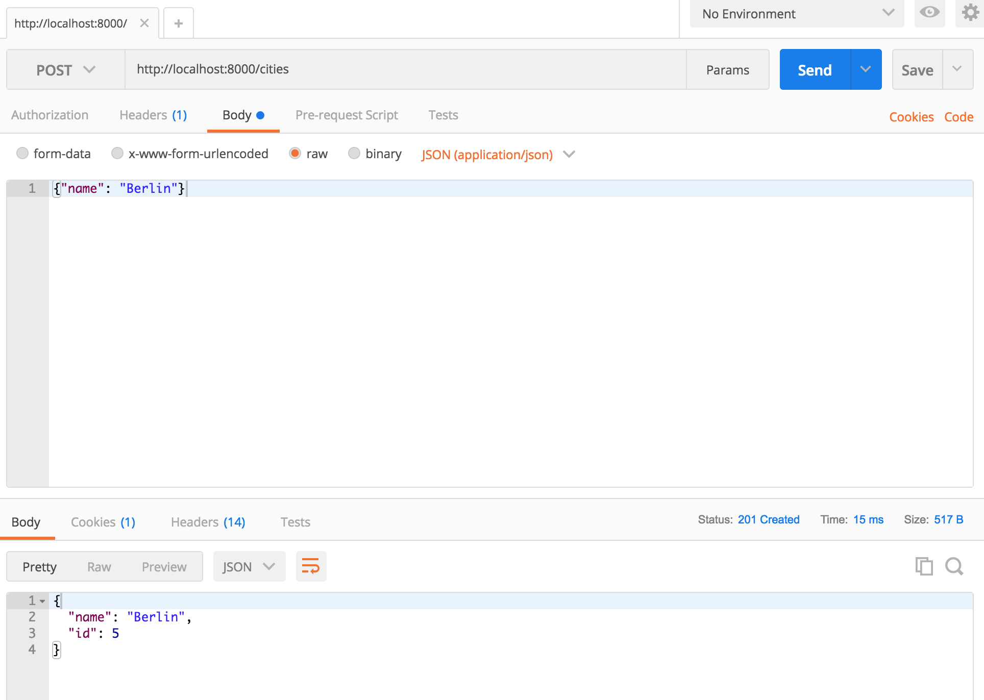Open search in response magnifier icon

point(954,566)
